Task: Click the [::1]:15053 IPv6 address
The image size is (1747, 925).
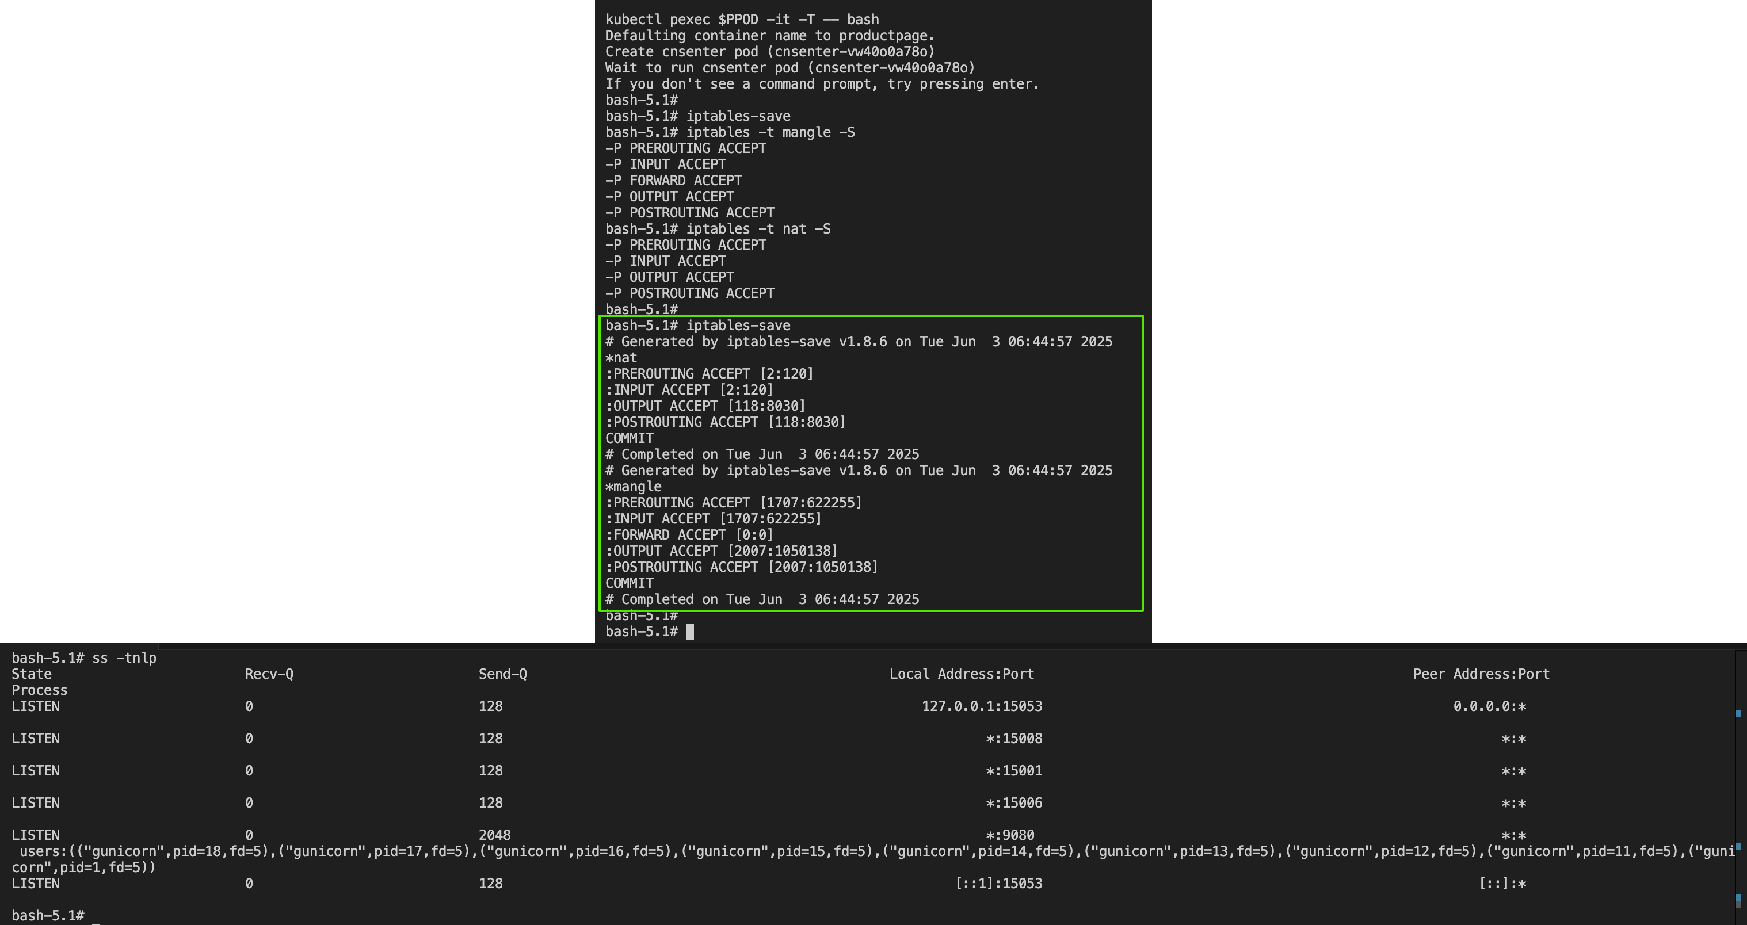Action: [998, 883]
